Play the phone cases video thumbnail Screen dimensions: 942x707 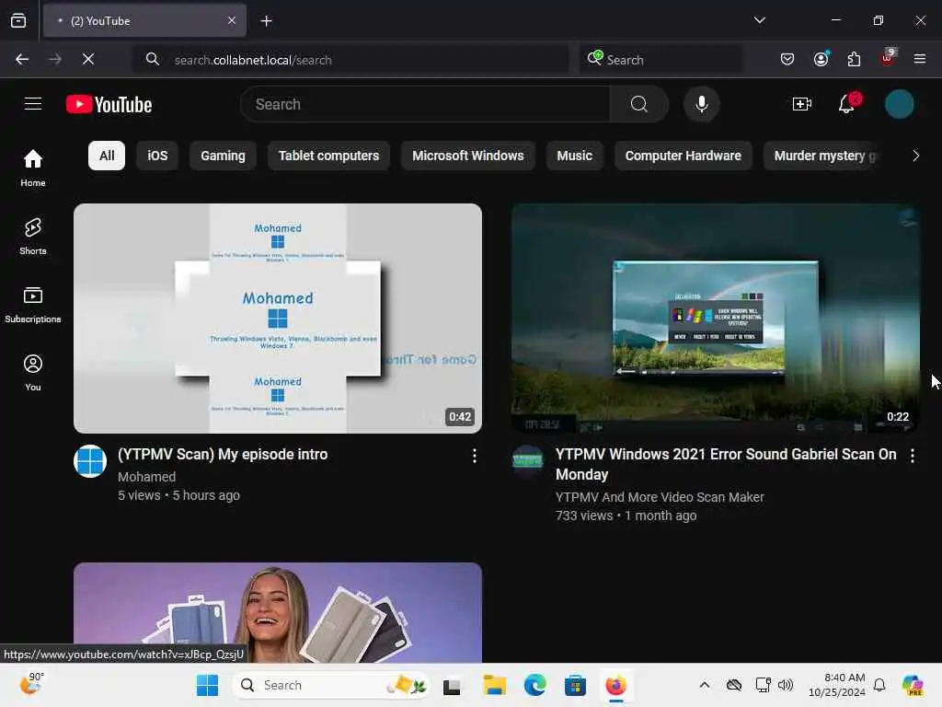[x=278, y=612]
